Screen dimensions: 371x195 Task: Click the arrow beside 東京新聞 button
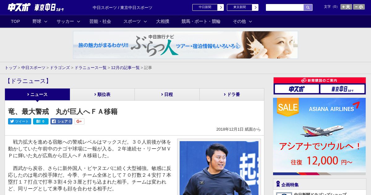(255, 7)
